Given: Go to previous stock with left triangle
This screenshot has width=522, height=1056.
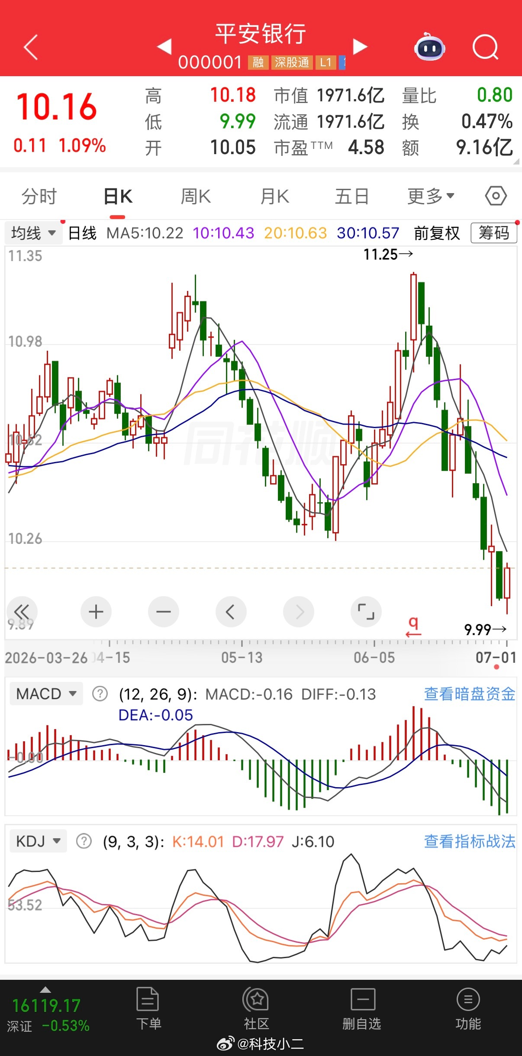Looking at the screenshot, I should 164,46.
